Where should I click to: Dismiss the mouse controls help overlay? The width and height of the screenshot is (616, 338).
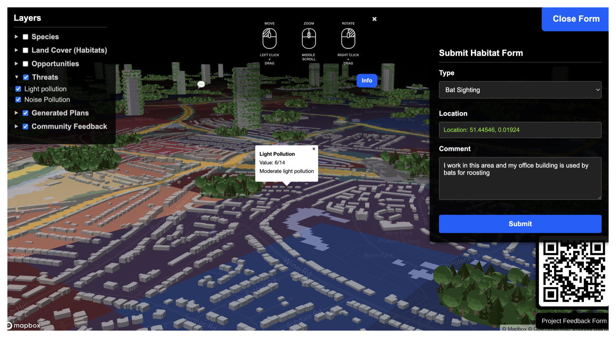(x=374, y=19)
